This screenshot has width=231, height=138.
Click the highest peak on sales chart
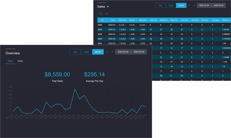click(x=75, y=89)
